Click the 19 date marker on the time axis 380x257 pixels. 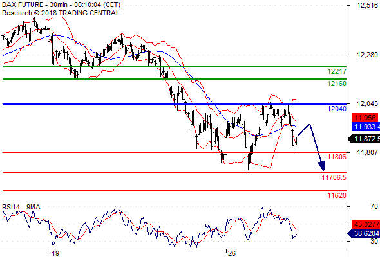55,253
